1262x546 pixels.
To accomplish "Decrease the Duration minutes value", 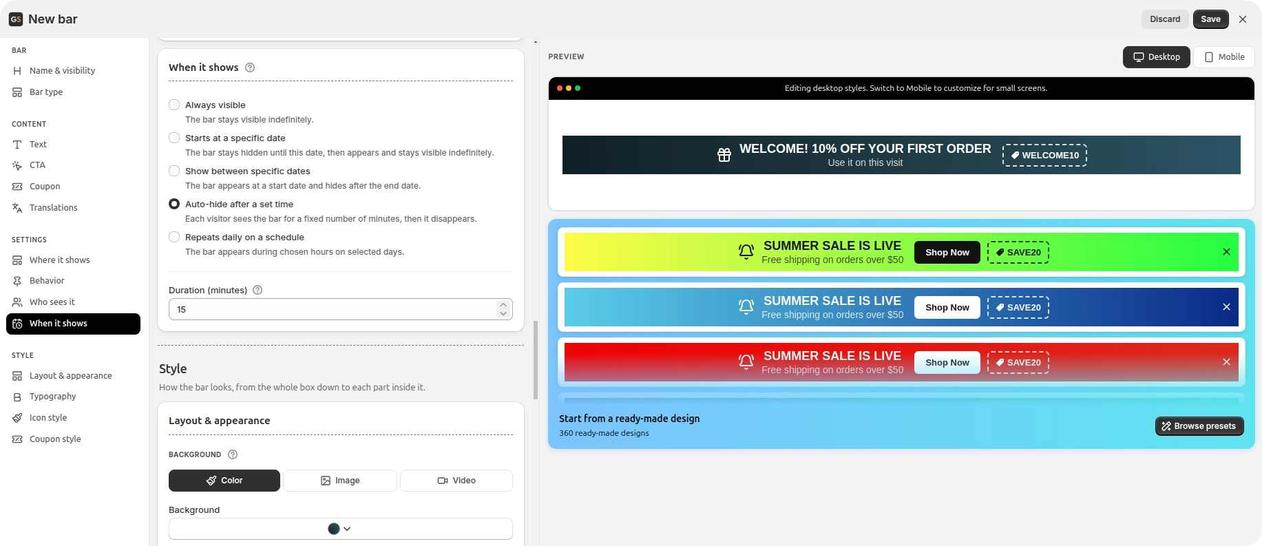I will pos(503,314).
